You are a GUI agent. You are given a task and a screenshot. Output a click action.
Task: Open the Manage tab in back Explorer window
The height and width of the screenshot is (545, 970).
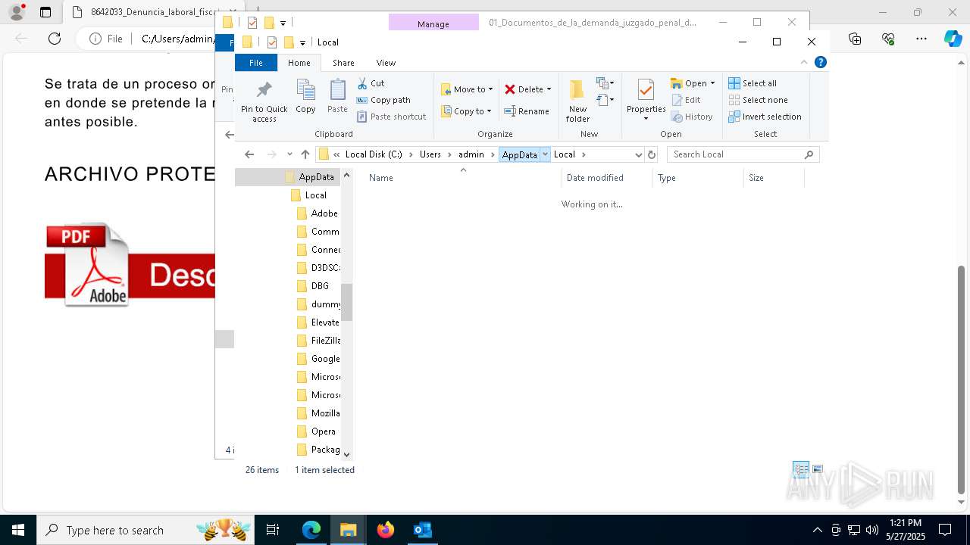(433, 23)
